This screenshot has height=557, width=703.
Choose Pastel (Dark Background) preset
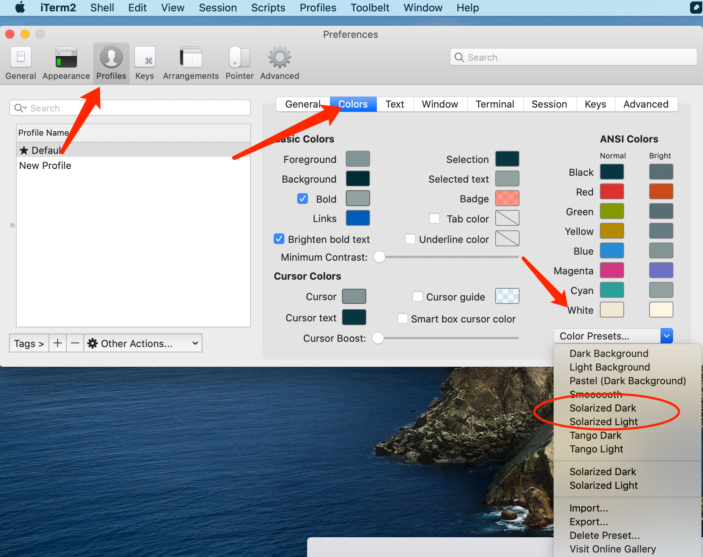click(627, 381)
